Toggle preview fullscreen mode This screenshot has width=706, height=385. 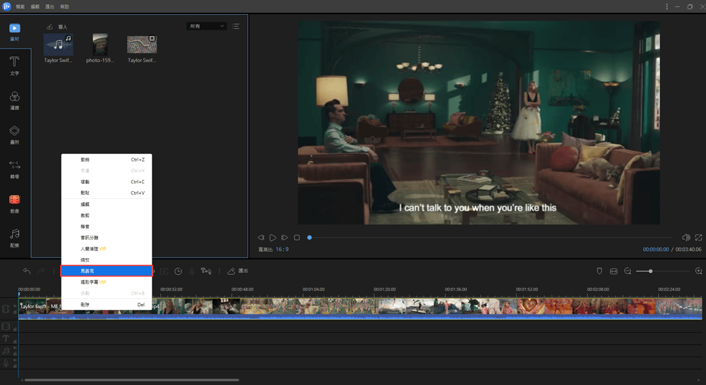[698, 238]
